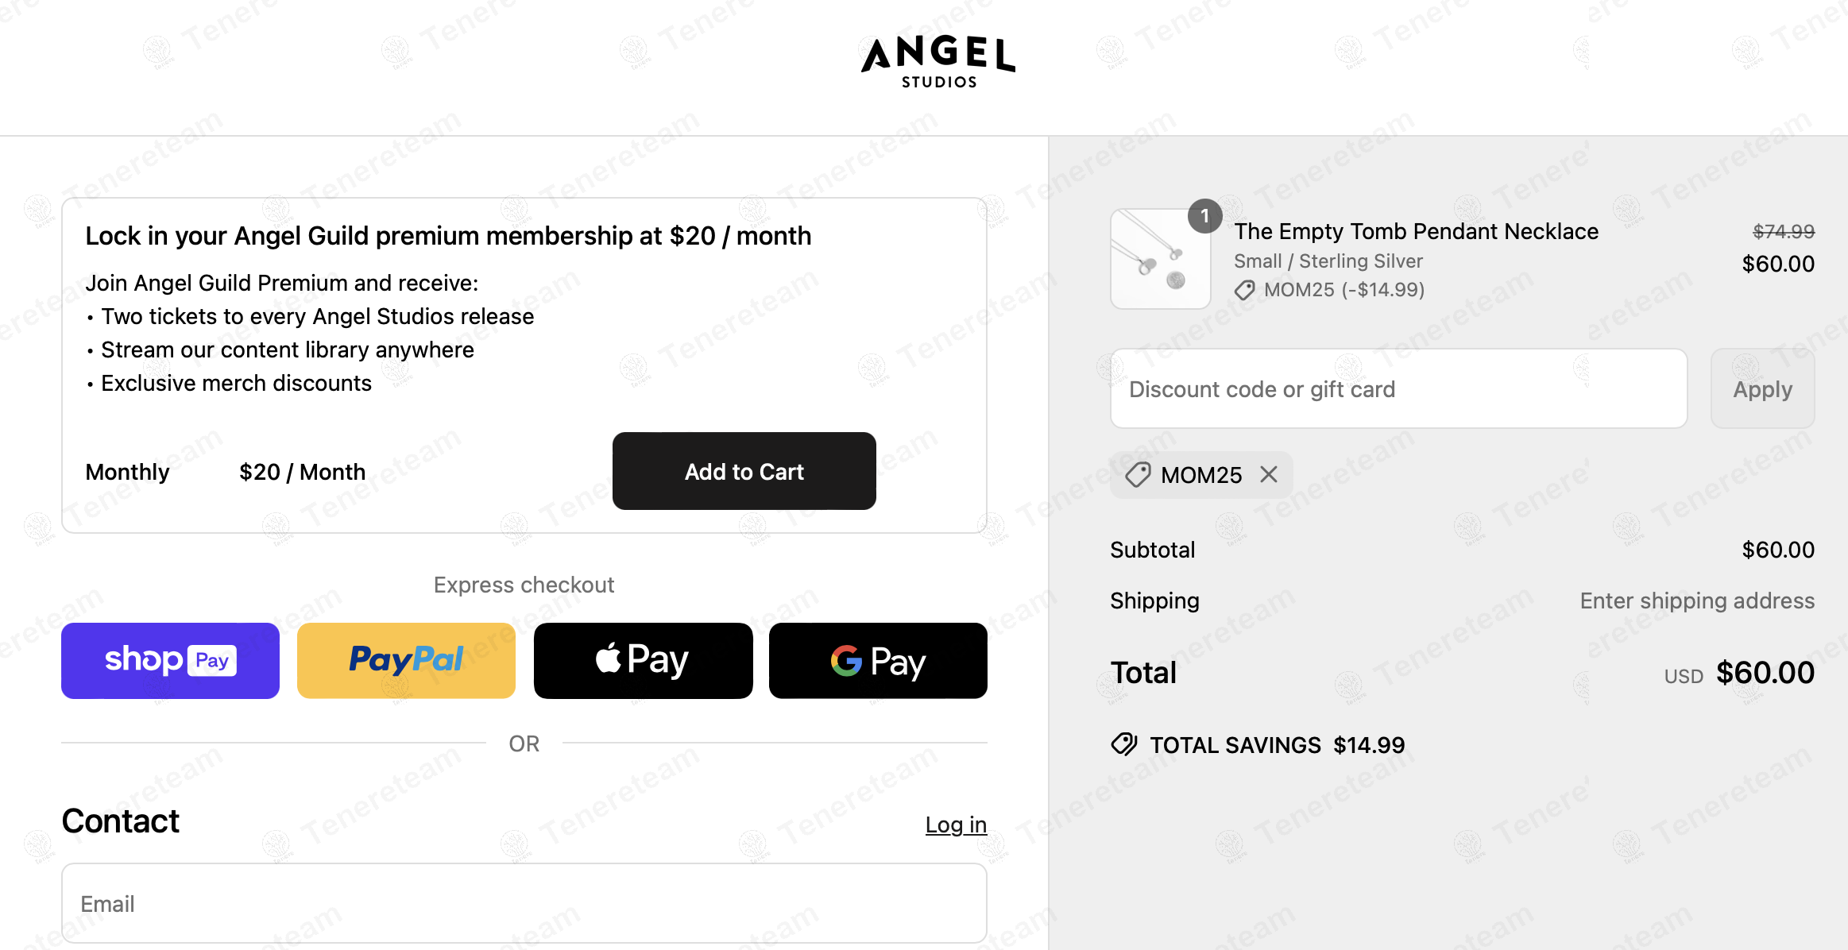The width and height of the screenshot is (1848, 950).
Task: Click the Angel Studios logo
Action: (938, 62)
